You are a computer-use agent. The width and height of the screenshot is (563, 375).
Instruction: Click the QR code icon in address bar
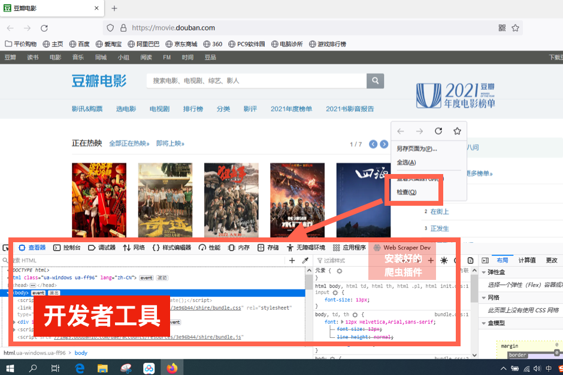(x=502, y=28)
